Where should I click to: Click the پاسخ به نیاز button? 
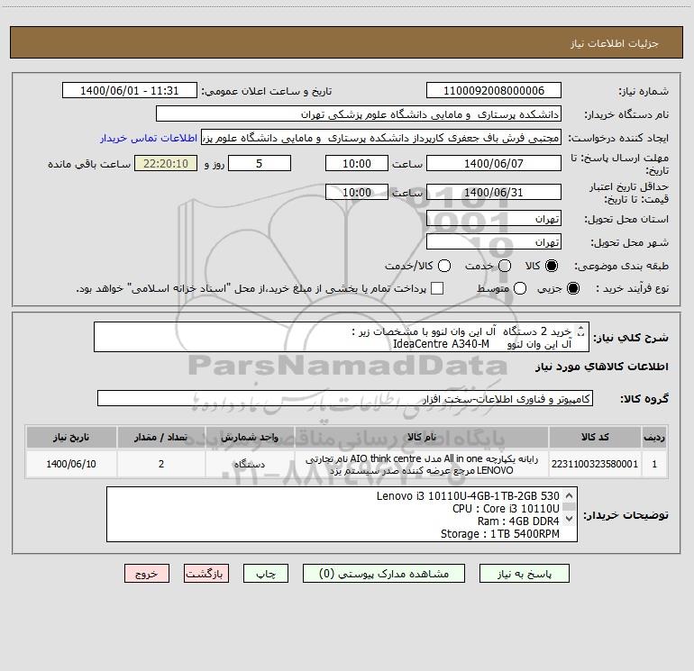pyautogui.click(x=525, y=574)
